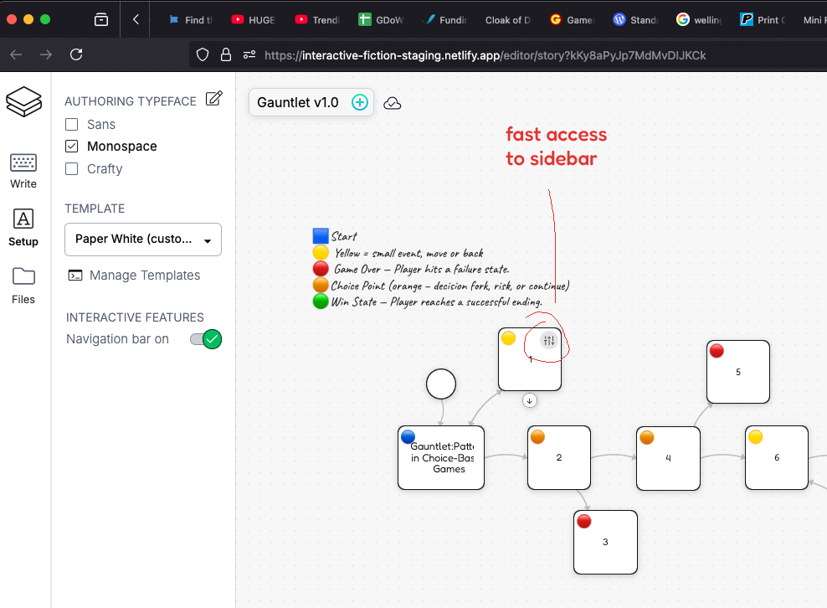827x608 pixels.
Task: Click the padlock site security icon
Action: 226,54
